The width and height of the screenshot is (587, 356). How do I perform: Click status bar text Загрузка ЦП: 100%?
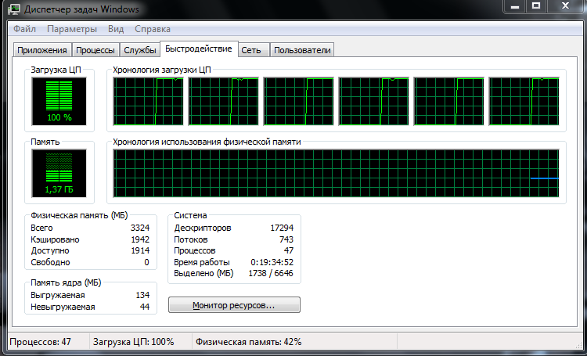tap(134, 342)
